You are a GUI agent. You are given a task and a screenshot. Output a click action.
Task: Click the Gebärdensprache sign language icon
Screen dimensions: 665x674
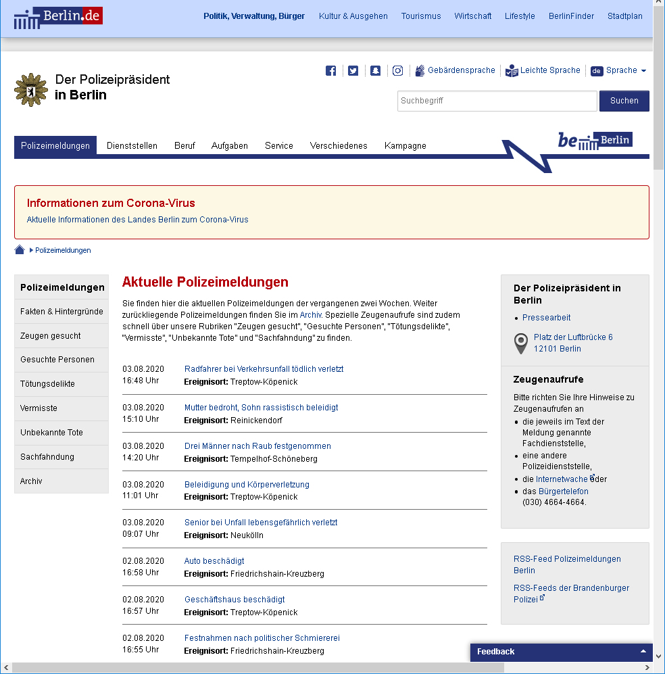point(420,70)
